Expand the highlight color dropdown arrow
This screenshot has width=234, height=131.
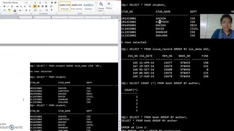(x=12, y=10)
